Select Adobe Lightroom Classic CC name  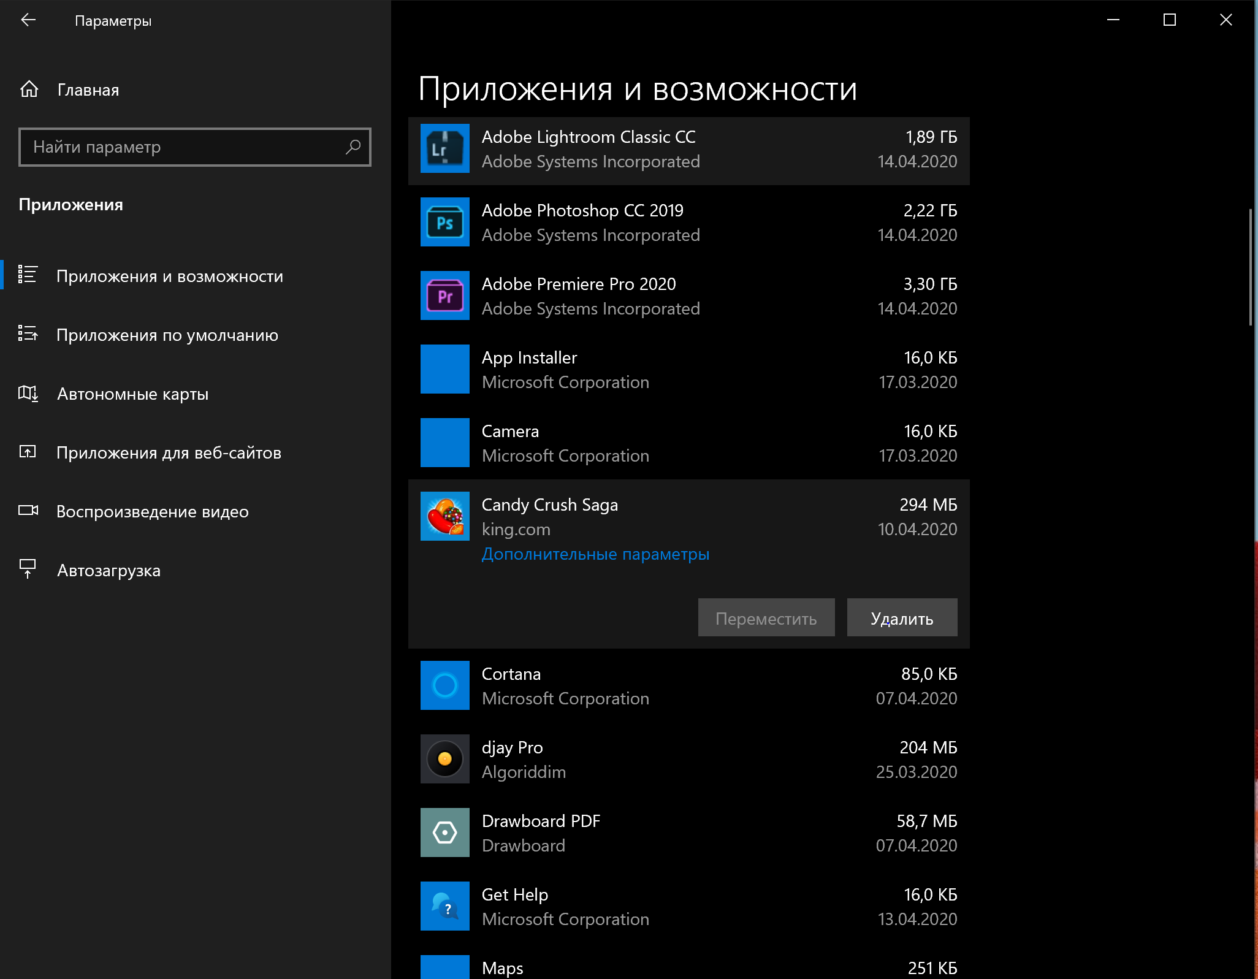[589, 137]
